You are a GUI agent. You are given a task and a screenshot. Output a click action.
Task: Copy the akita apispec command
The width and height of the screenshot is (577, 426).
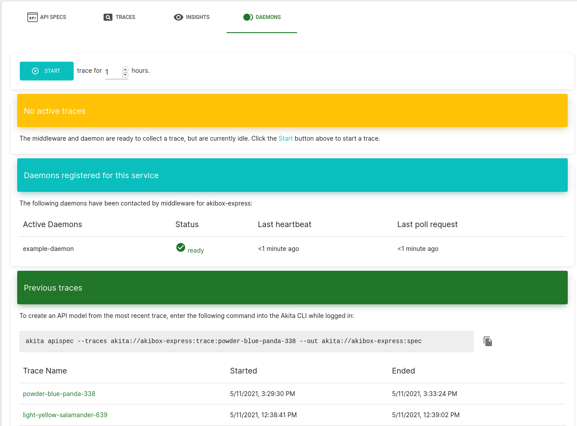pyautogui.click(x=488, y=341)
